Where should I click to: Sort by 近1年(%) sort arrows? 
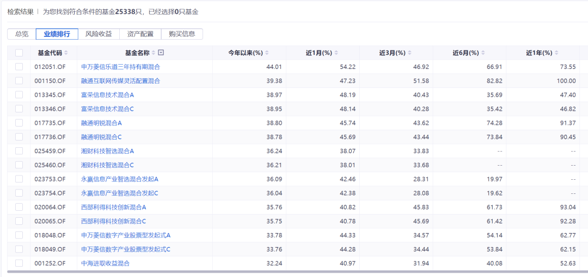click(557, 53)
